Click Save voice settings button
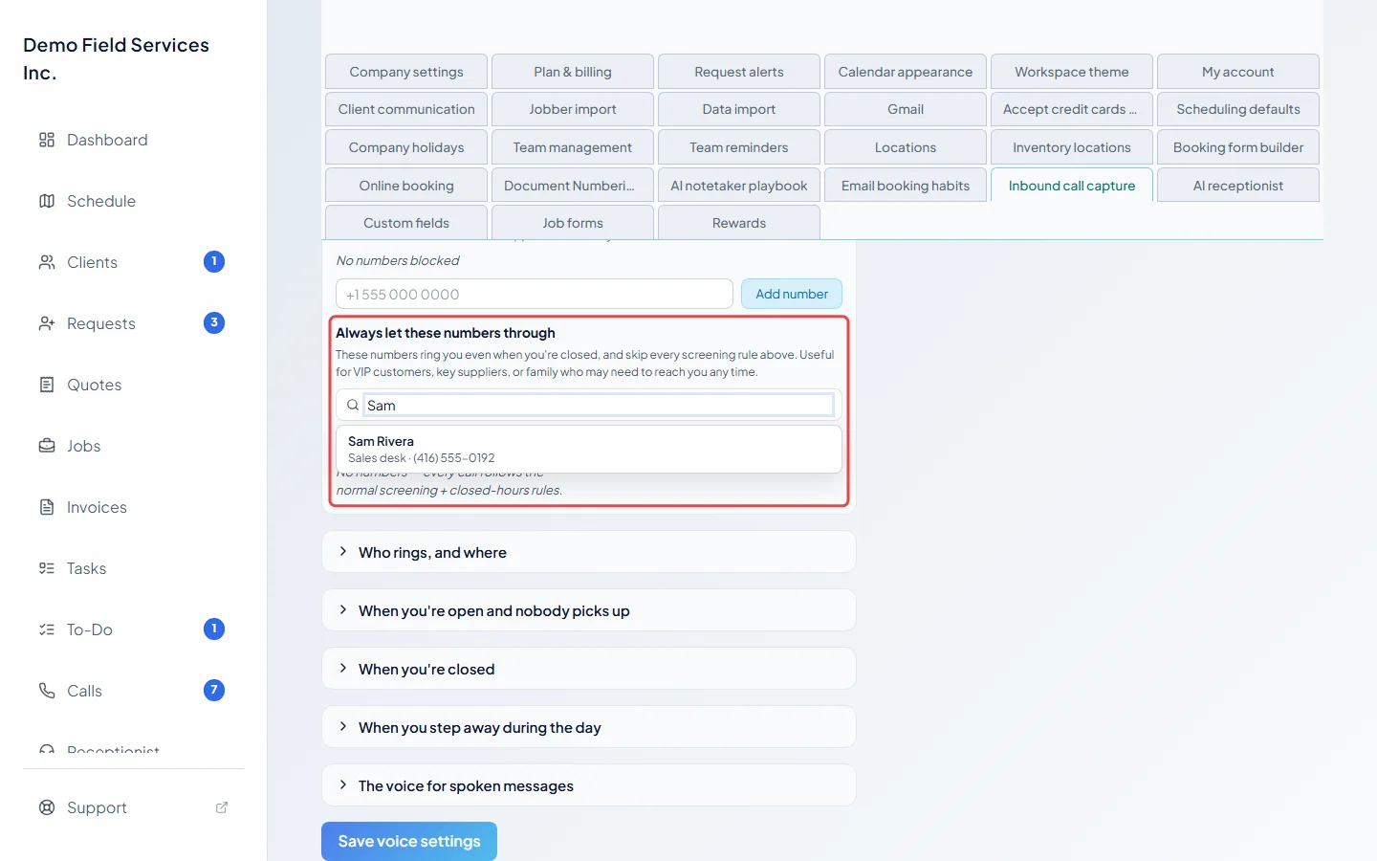 click(x=409, y=841)
